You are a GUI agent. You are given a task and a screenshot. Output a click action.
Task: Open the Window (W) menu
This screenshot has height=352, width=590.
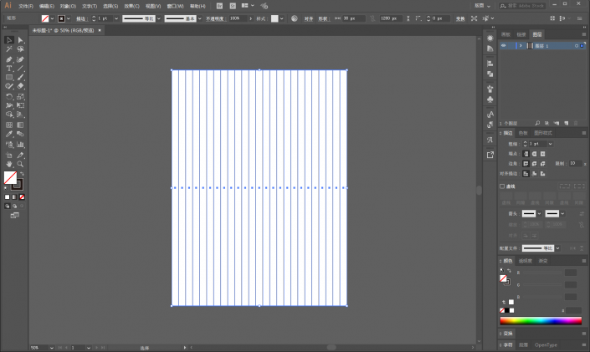[x=176, y=7]
